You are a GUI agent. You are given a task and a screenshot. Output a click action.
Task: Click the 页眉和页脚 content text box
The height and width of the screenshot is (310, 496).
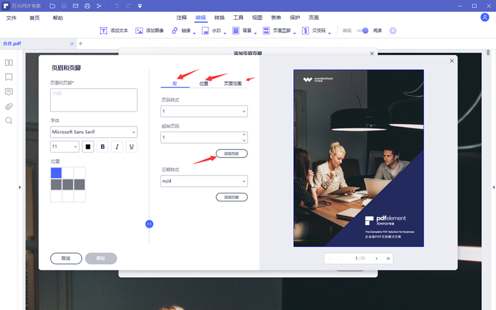coord(94,99)
